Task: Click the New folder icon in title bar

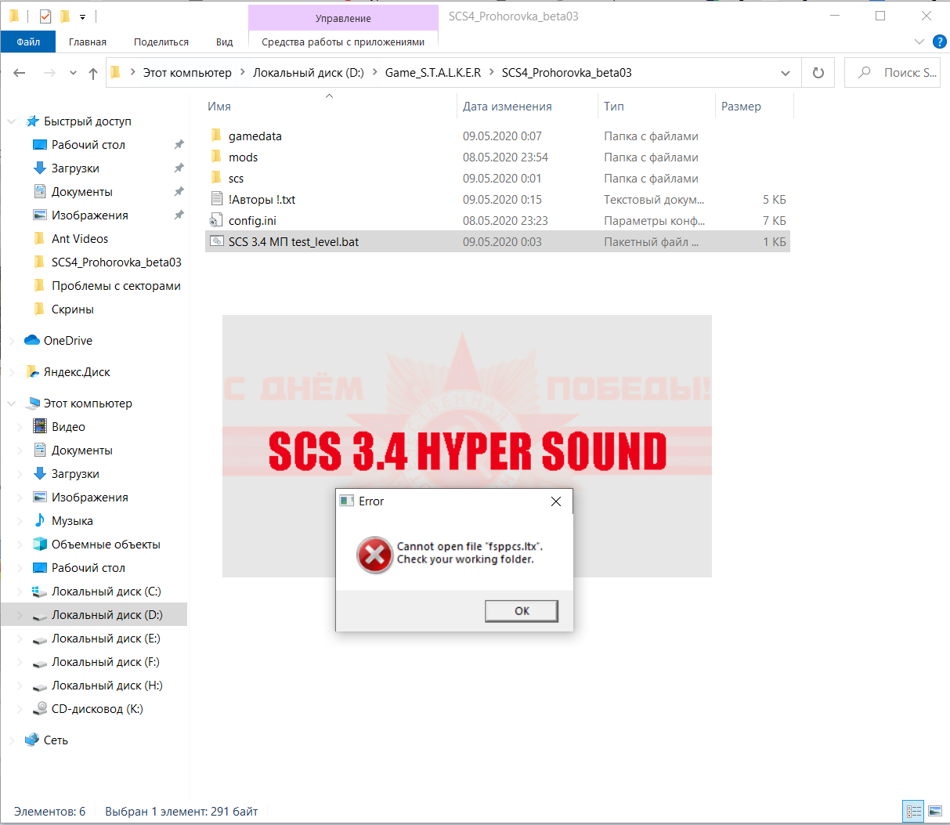Action: [65, 16]
